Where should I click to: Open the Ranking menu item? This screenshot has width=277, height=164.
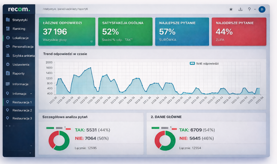click(19, 29)
